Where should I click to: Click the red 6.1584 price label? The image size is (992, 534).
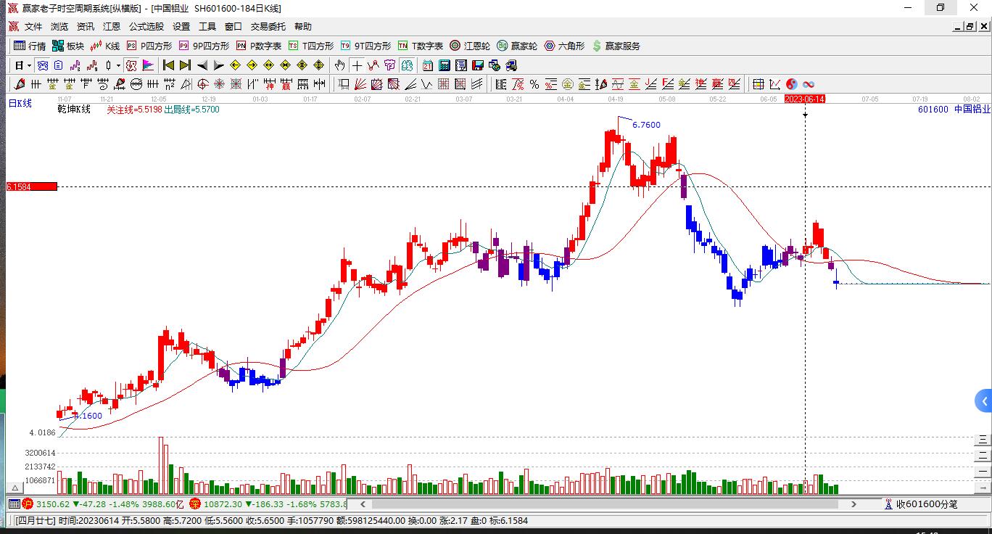pos(31,186)
